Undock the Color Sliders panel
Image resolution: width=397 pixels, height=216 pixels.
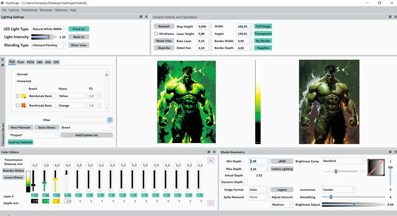point(209,152)
